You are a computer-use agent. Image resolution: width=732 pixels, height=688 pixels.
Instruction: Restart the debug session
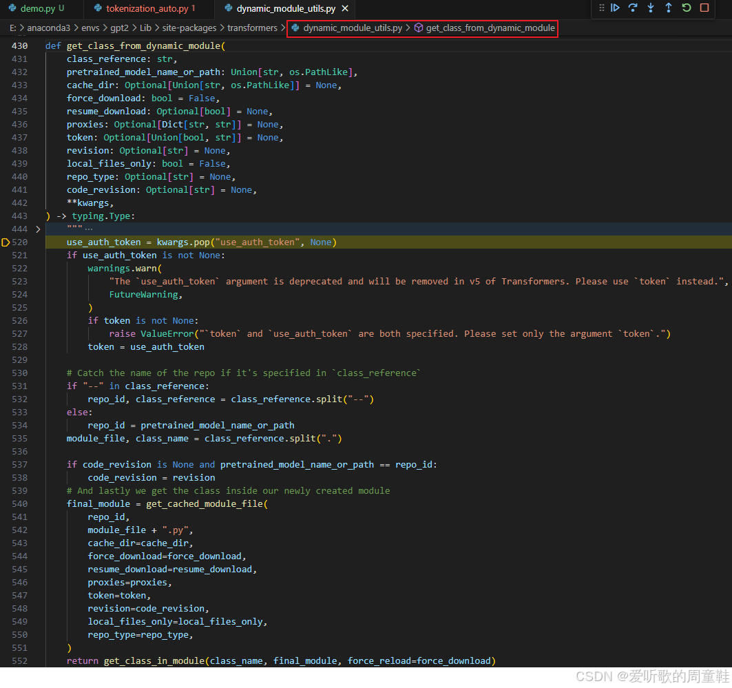687,8
